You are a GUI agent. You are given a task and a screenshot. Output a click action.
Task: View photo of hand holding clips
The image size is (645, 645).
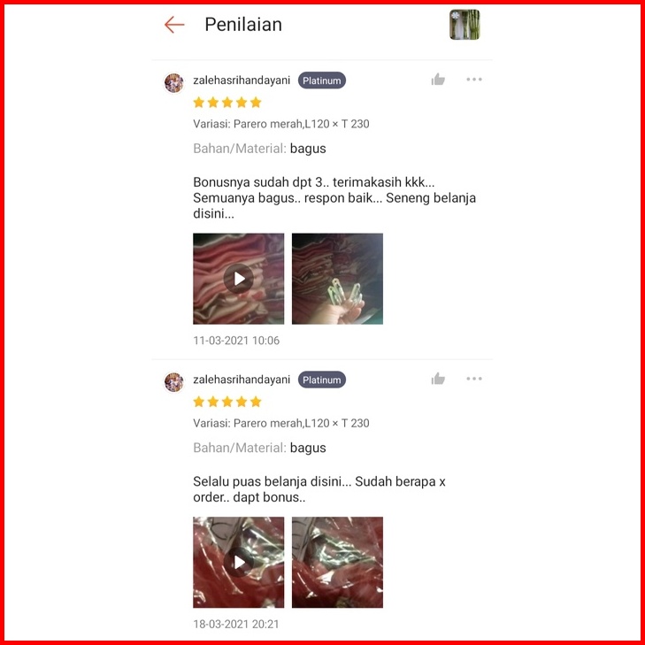point(337,279)
